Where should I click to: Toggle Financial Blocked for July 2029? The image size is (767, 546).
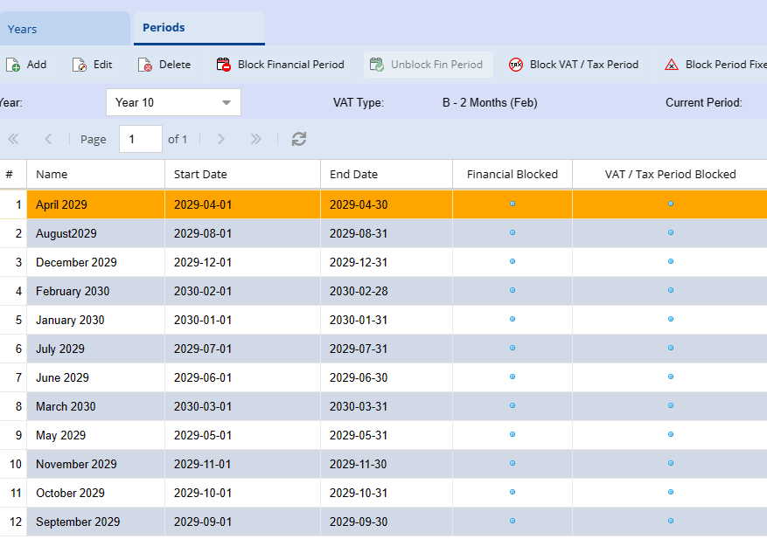tap(512, 348)
